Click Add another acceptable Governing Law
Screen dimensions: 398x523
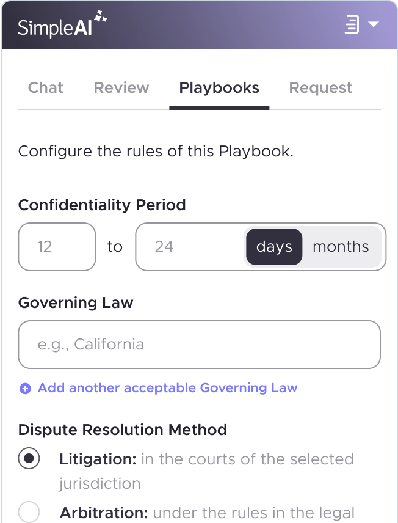[167, 388]
